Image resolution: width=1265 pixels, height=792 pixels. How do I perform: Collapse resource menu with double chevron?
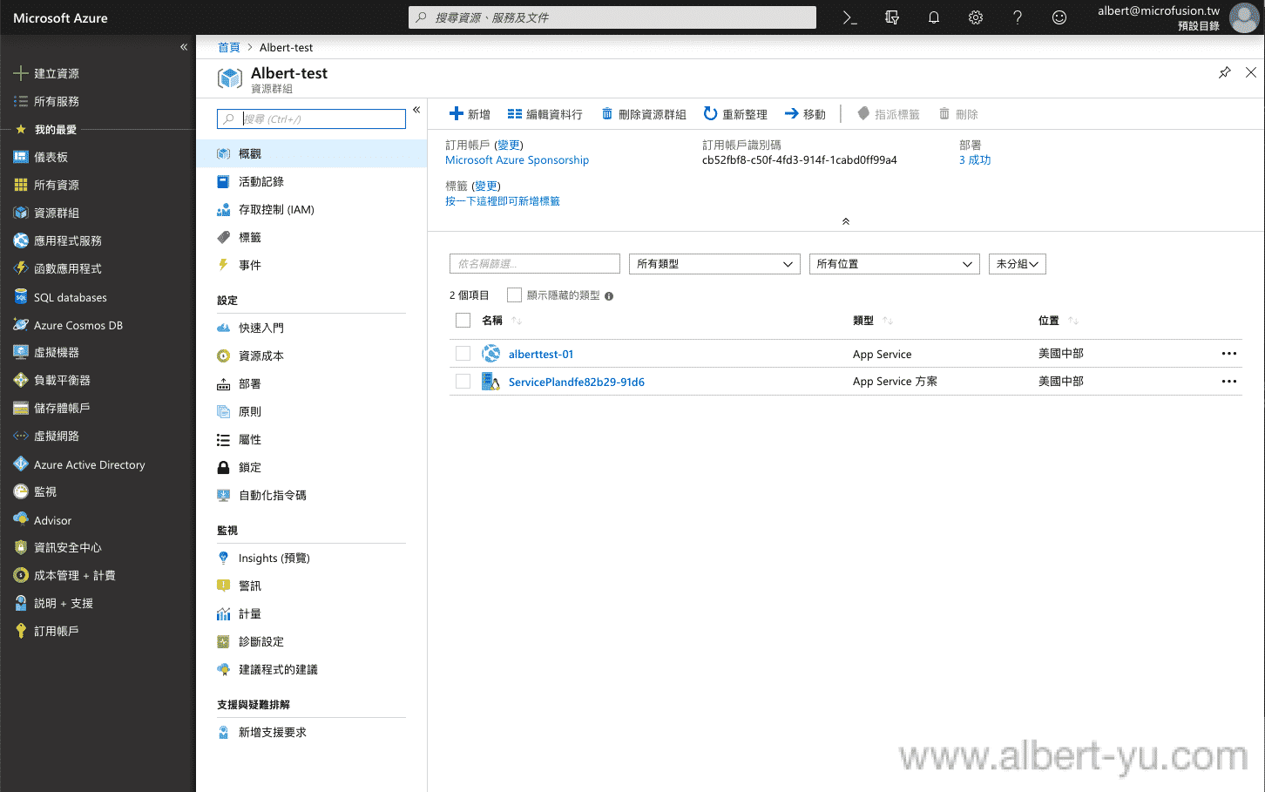pos(416,110)
